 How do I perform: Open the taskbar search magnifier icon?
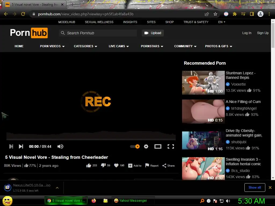coord(202,201)
